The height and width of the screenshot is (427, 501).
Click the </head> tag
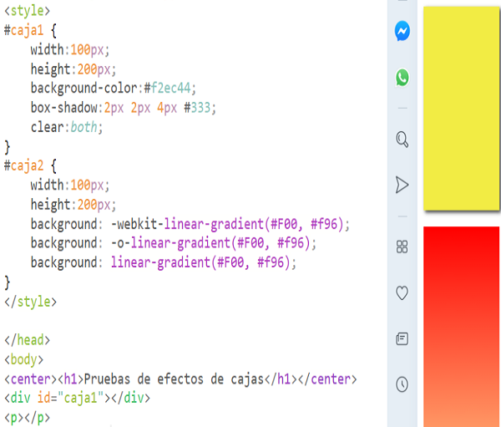[28, 340]
